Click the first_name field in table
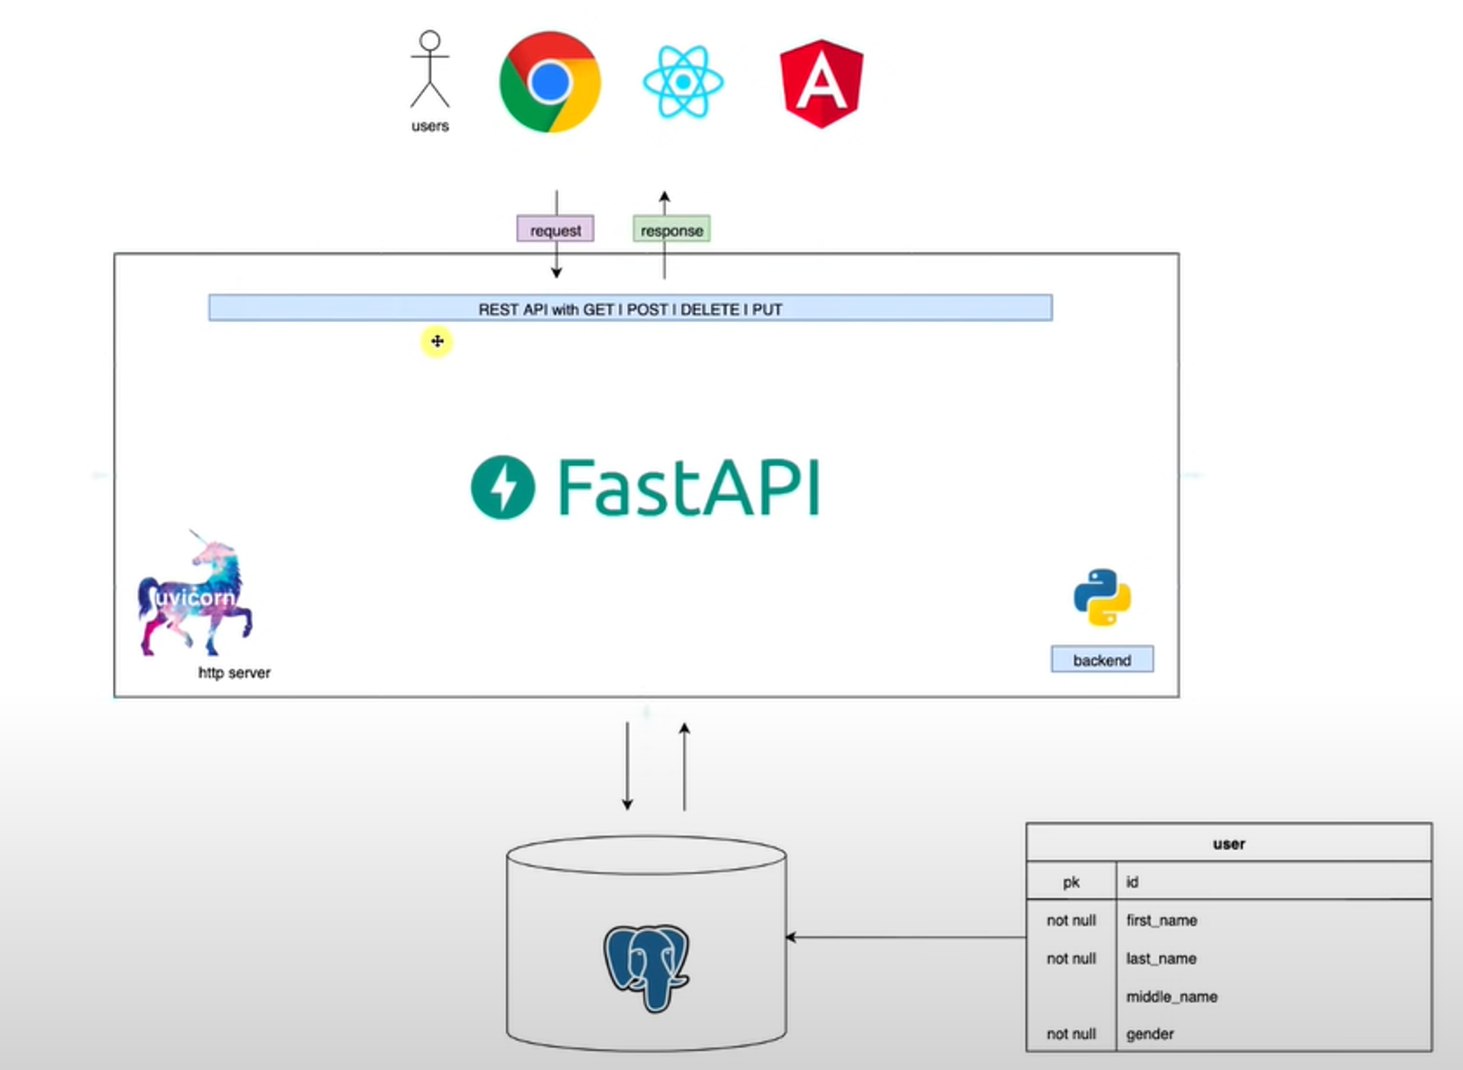 coord(1162,920)
